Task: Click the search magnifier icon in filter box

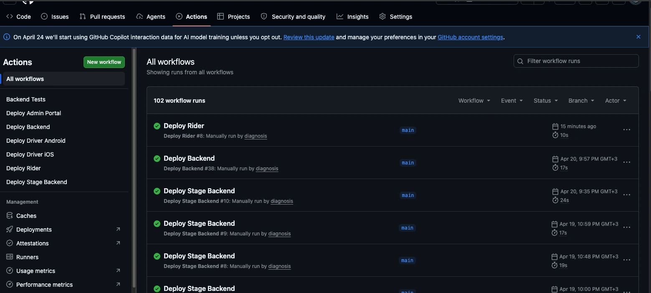Action: [x=520, y=61]
